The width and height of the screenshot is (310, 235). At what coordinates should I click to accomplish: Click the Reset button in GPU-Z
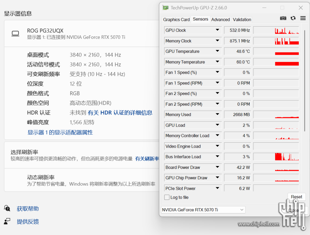click(296, 197)
